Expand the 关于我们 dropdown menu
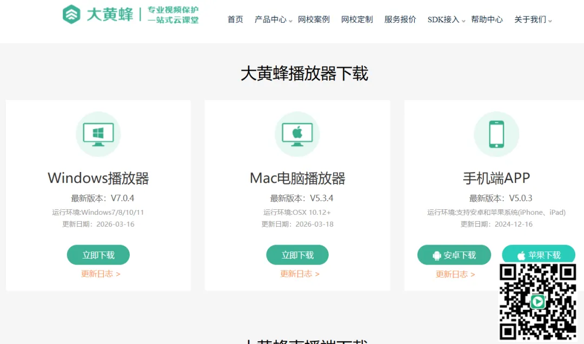This screenshot has width=584, height=344. tap(533, 19)
